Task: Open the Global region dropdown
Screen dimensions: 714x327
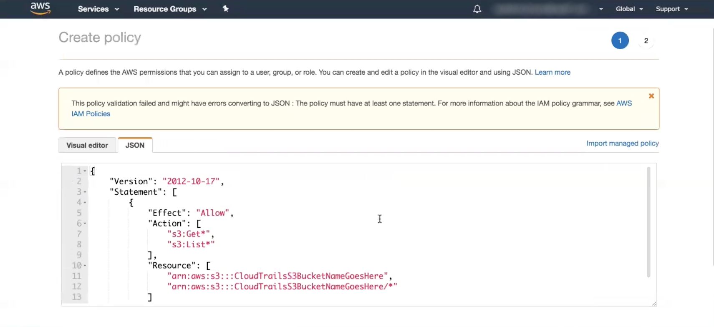Action: pyautogui.click(x=629, y=9)
